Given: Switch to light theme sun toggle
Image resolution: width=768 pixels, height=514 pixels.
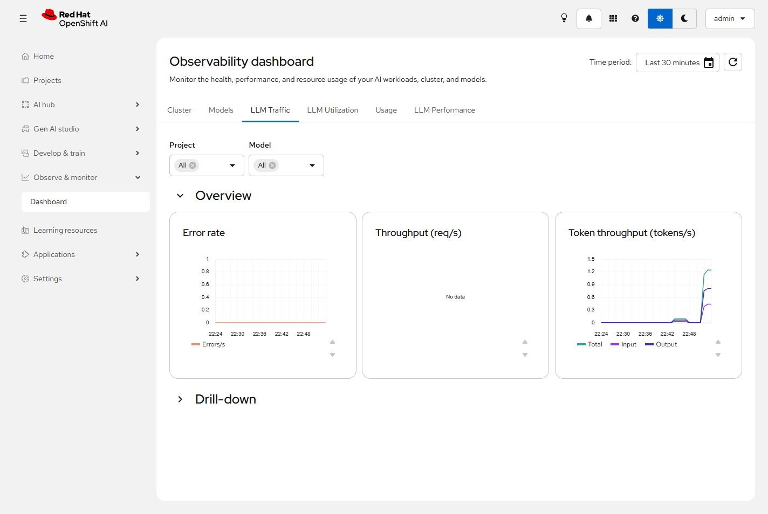Looking at the screenshot, I should point(660,18).
